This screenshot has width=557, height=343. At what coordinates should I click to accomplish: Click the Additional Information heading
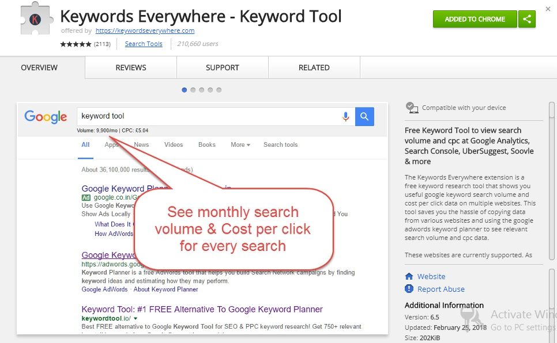coord(444,306)
